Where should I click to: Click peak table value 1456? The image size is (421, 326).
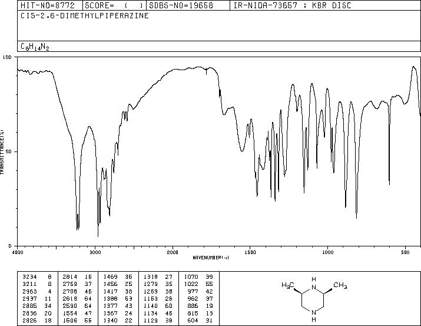(x=110, y=284)
